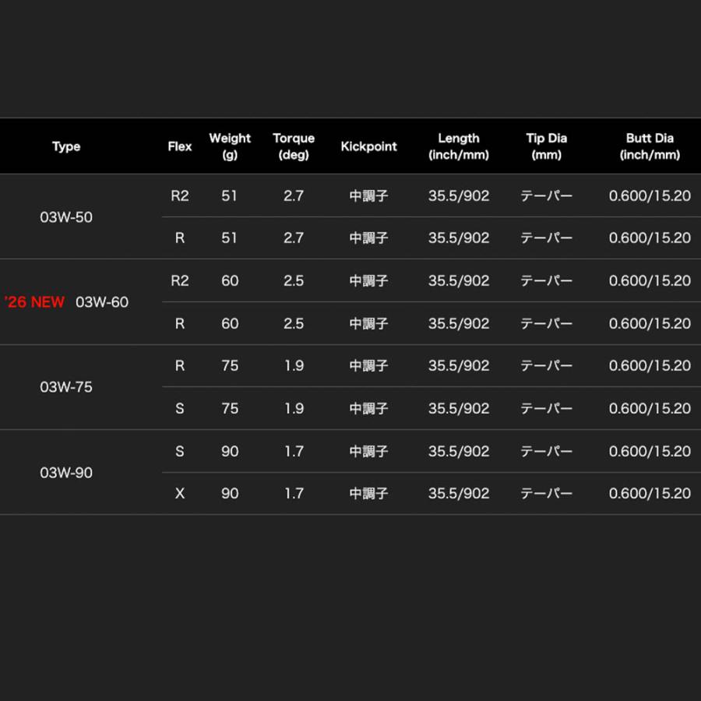
Task: Click butt dia 0.600/15.20 in 03W-60 R2 row
Action: click(x=650, y=280)
